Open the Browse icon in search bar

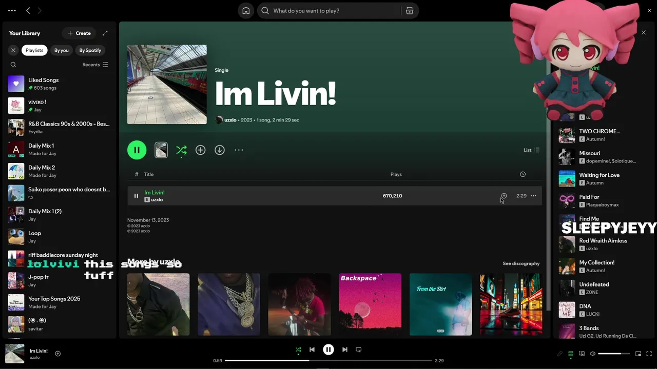coord(410,11)
